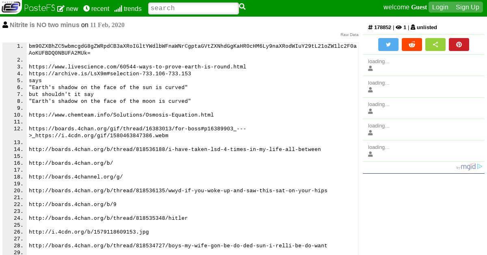Click the last loading ad item
The width and height of the screenshot is (487, 255).
pos(424,151)
